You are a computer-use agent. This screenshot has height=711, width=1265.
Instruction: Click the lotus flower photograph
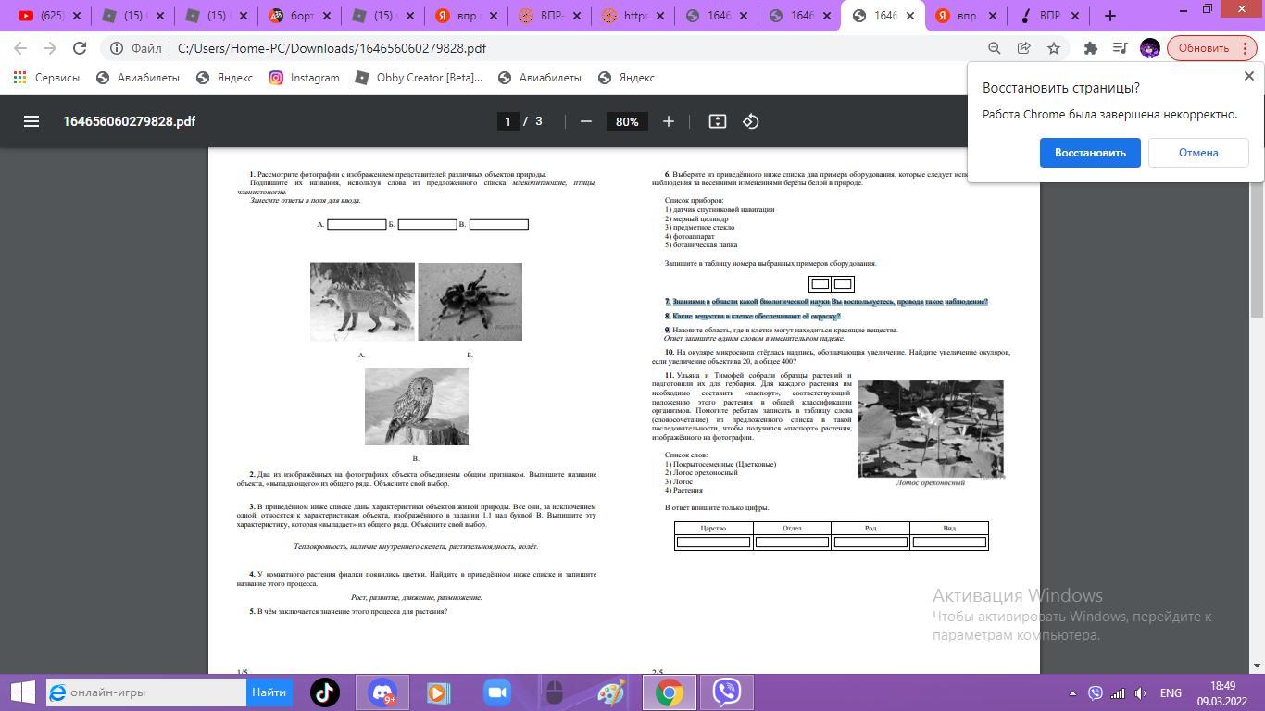931,429
